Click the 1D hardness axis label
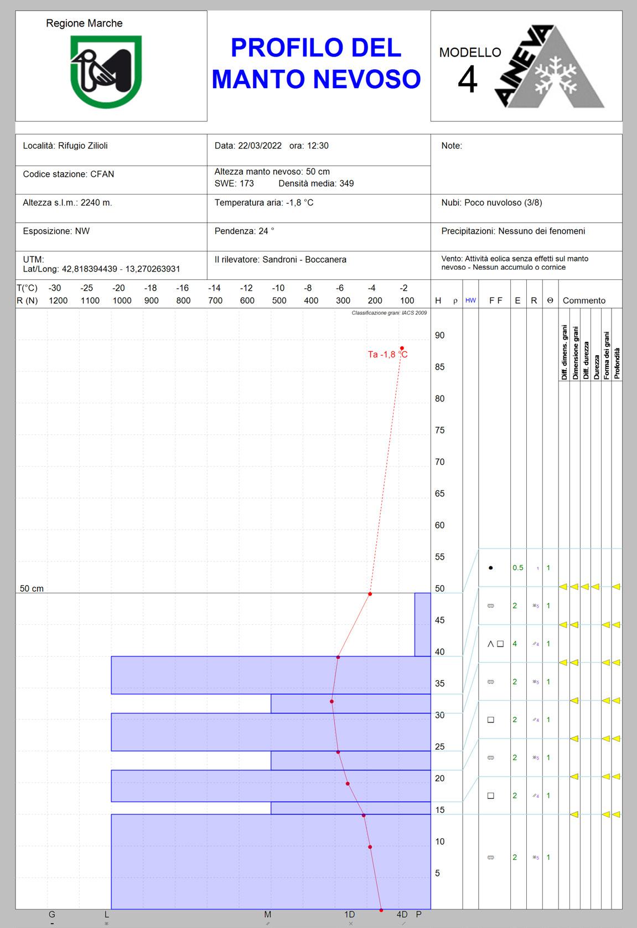 [350, 915]
